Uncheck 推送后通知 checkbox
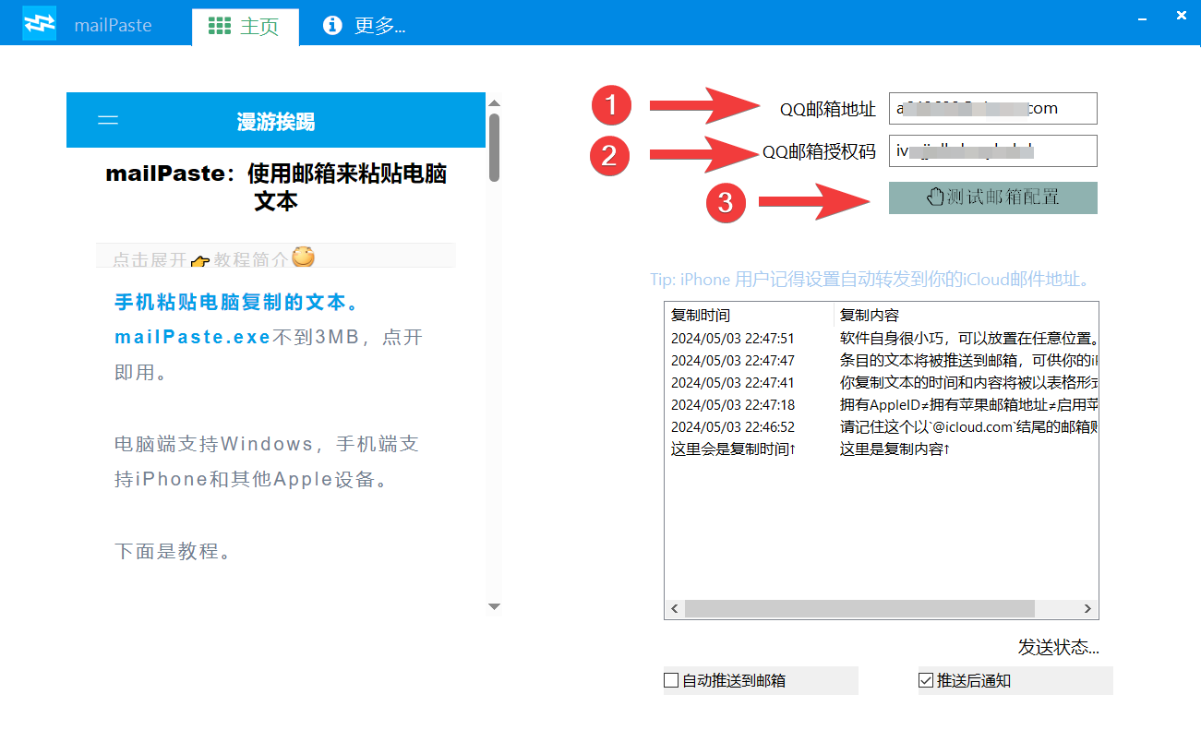1201x742 pixels. click(926, 681)
